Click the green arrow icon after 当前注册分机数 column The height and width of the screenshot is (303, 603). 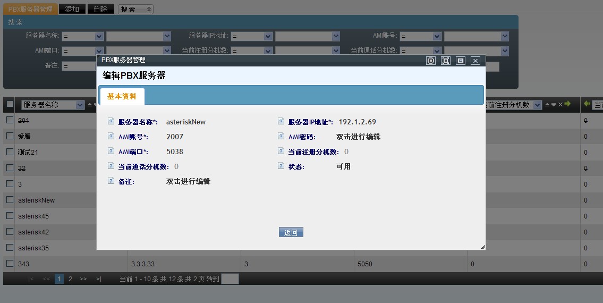tap(567, 104)
